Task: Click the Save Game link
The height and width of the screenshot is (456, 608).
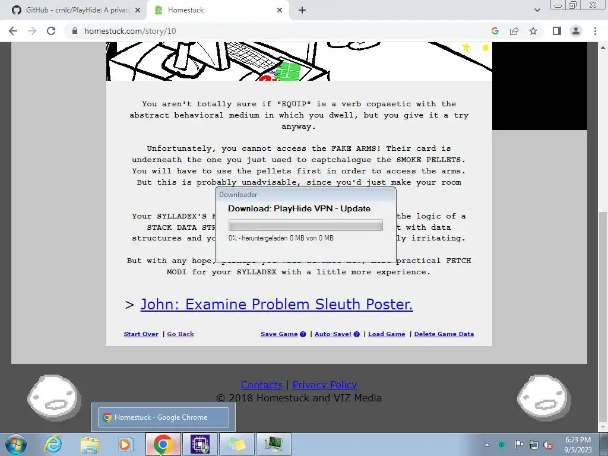Action: 279,334
